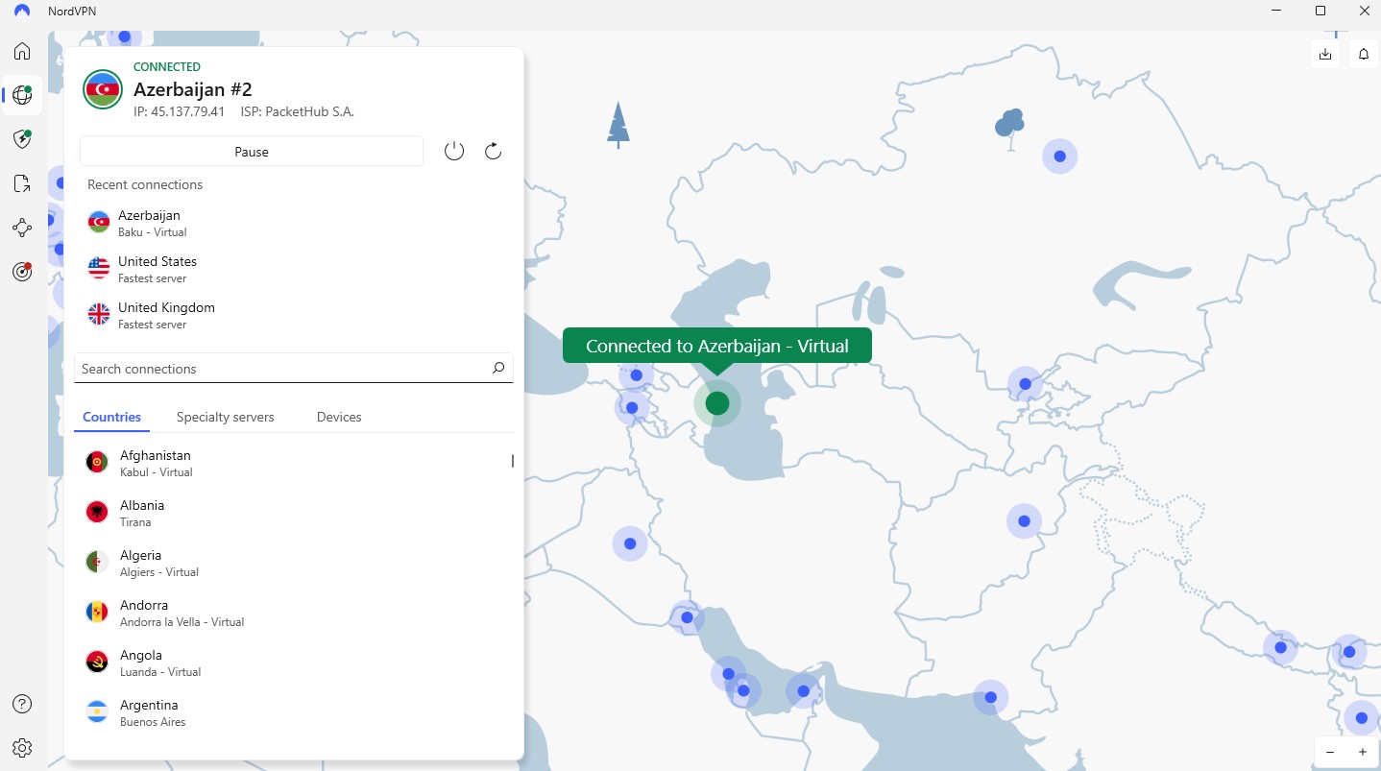1381x771 pixels.
Task: Connect to Albania Tirana
Action: click(x=292, y=513)
